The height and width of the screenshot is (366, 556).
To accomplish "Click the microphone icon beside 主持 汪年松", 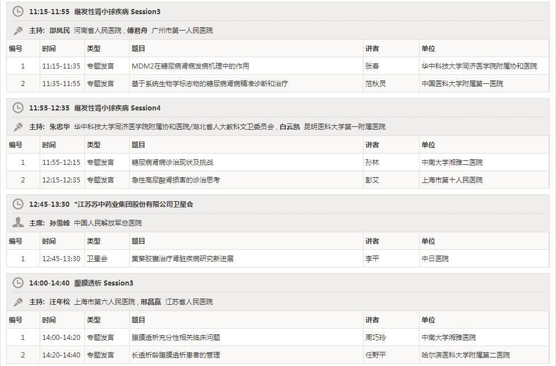I will 18,301.
